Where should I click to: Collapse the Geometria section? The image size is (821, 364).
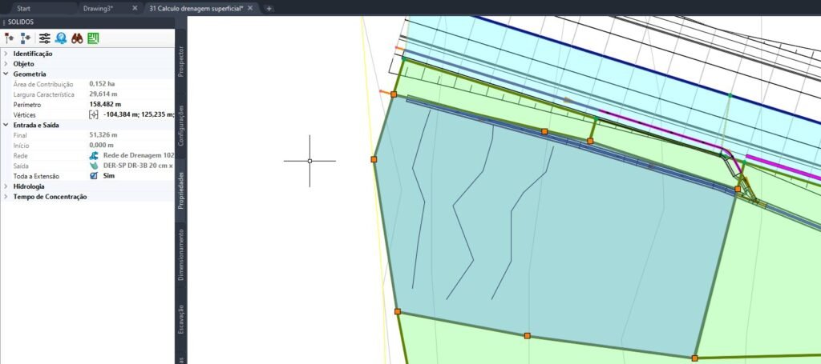click(x=6, y=74)
